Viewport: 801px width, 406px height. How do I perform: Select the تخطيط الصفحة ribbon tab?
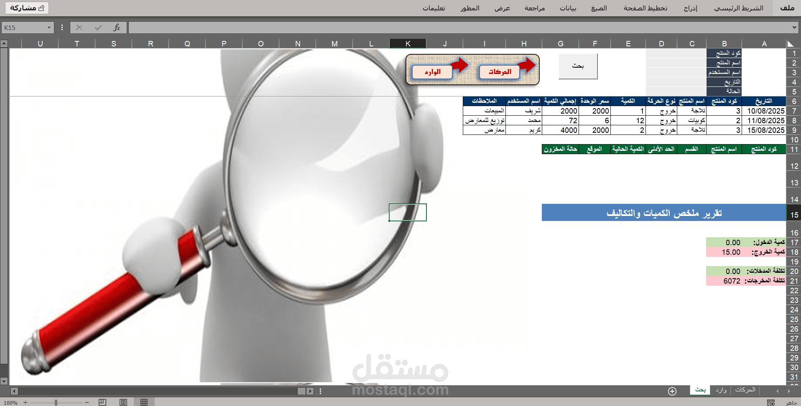click(645, 8)
